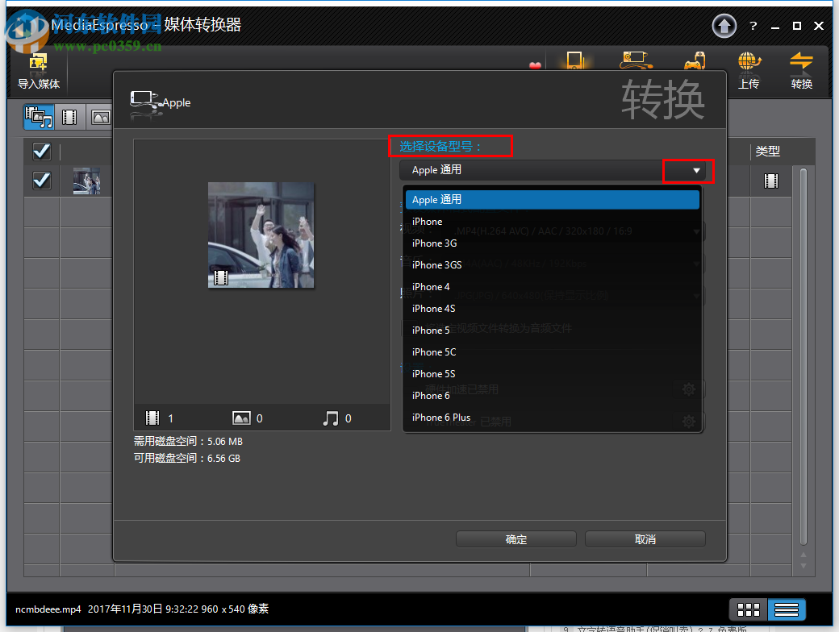Uncheck the select-all files checkbox
Image resolution: width=839 pixels, height=632 pixels.
41,151
